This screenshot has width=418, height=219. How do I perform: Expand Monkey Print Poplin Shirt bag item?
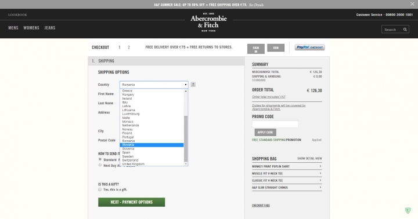[x=287, y=166]
